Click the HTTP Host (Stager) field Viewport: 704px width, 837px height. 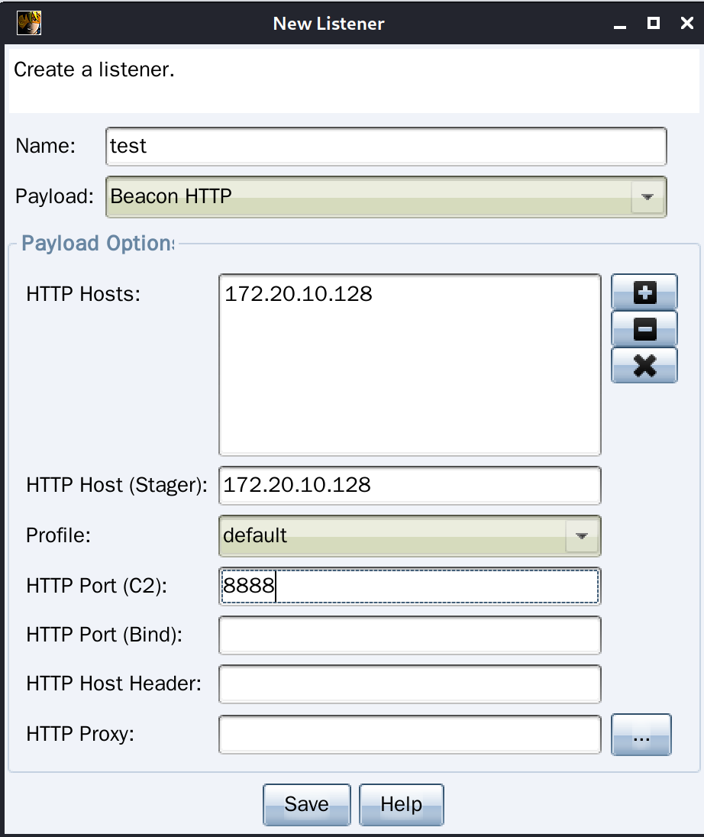click(x=409, y=485)
